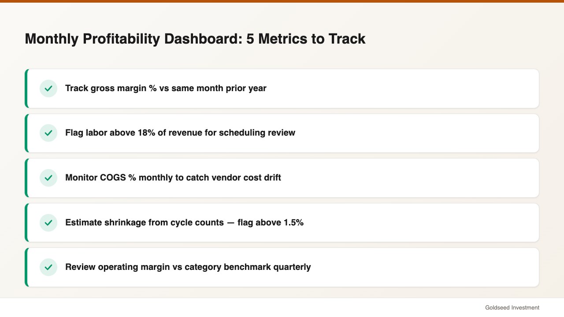Click the green accent bar of the shrinkage card
Image resolution: width=564 pixels, height=317 pixels.
(26, 222)
